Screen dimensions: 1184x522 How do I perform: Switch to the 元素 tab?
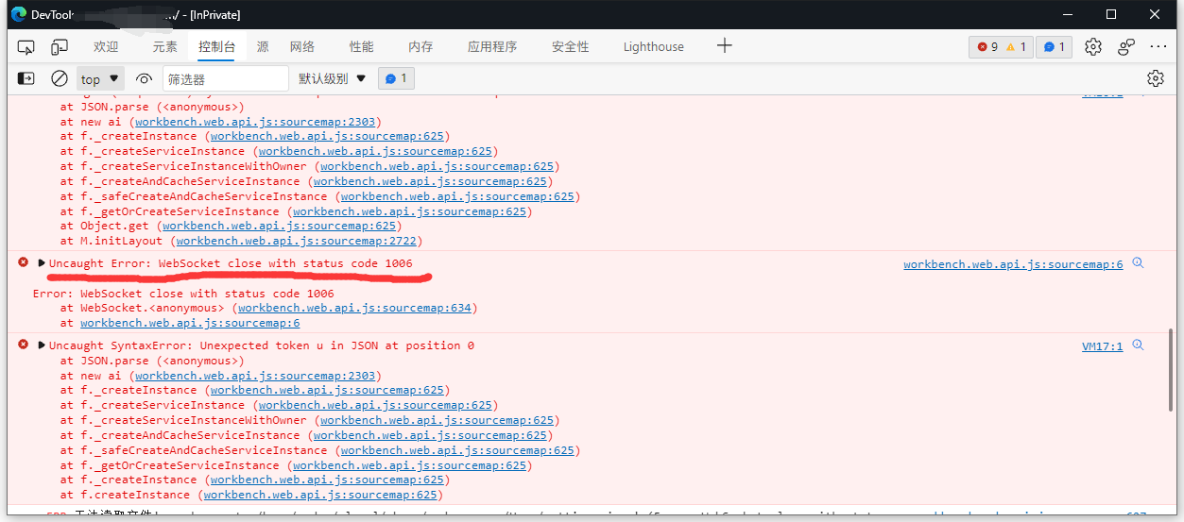click(x=164, y=46)
